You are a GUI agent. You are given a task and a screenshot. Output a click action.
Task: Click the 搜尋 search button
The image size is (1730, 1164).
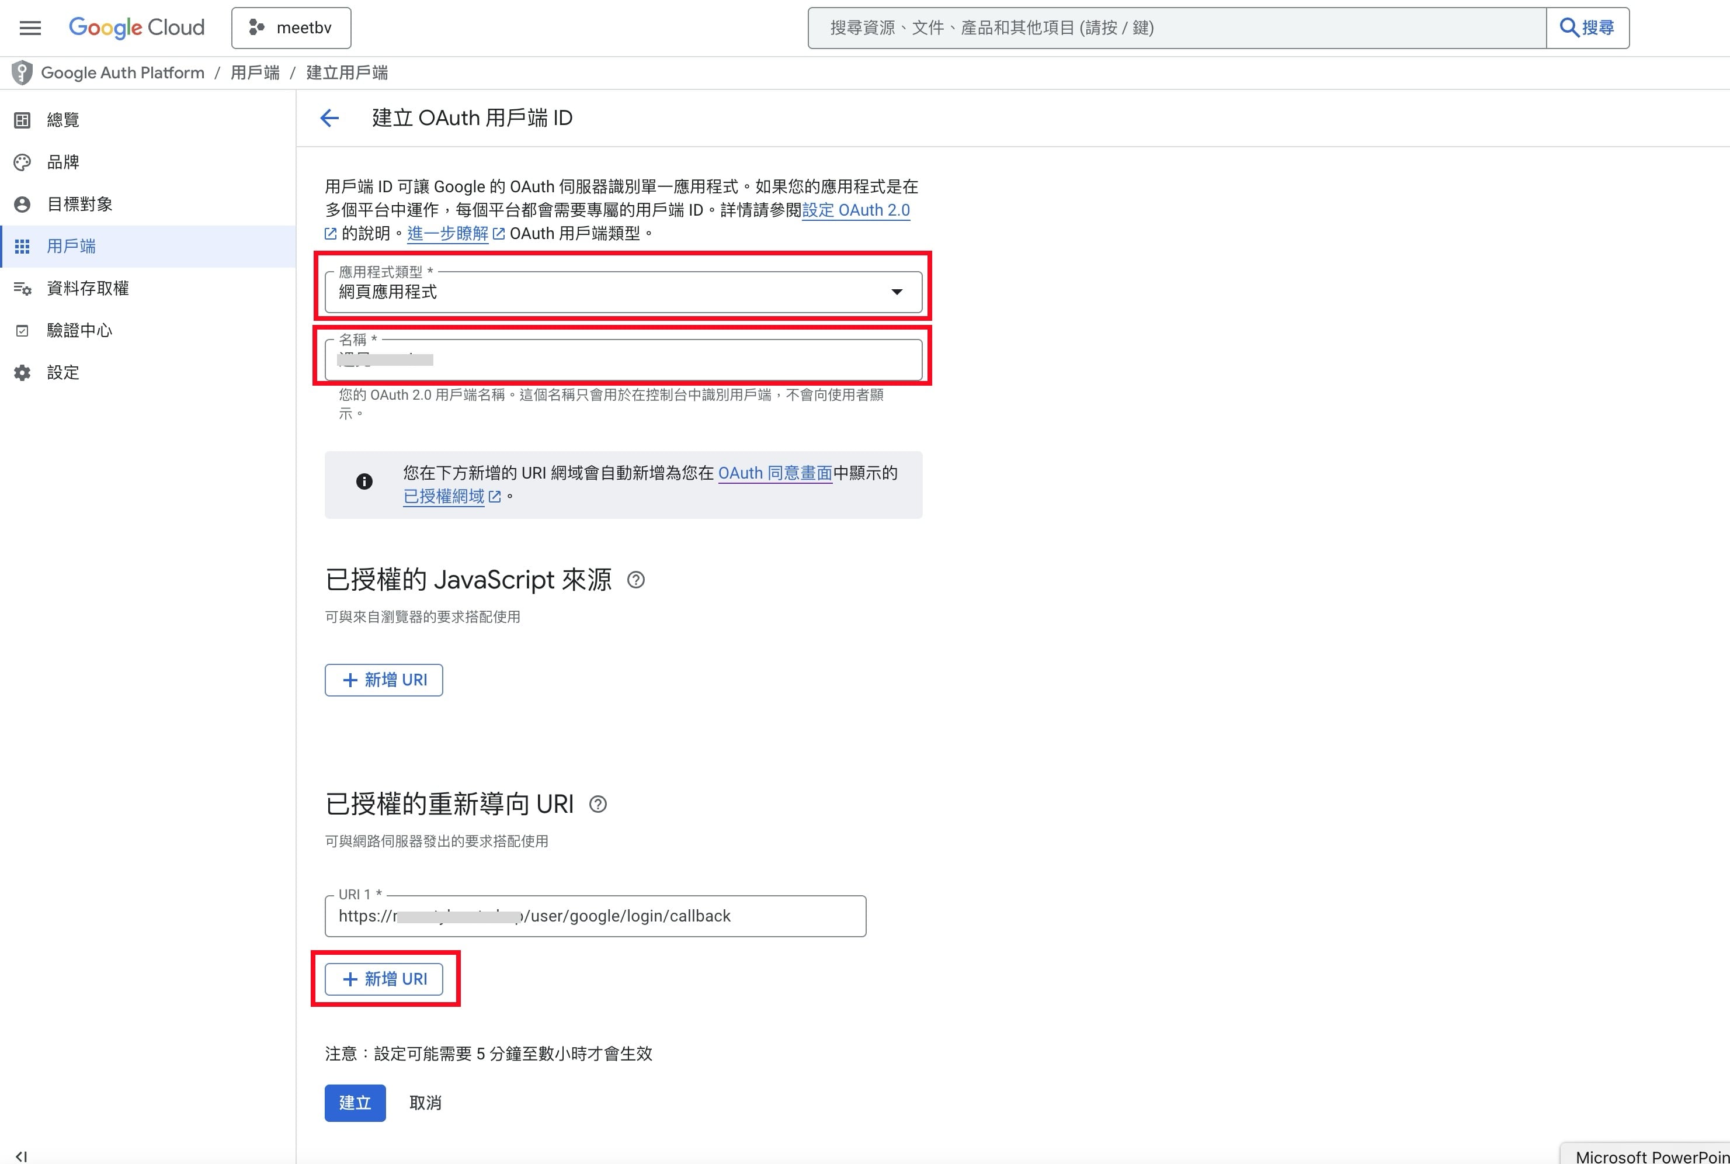click(x=1587, y=28)
